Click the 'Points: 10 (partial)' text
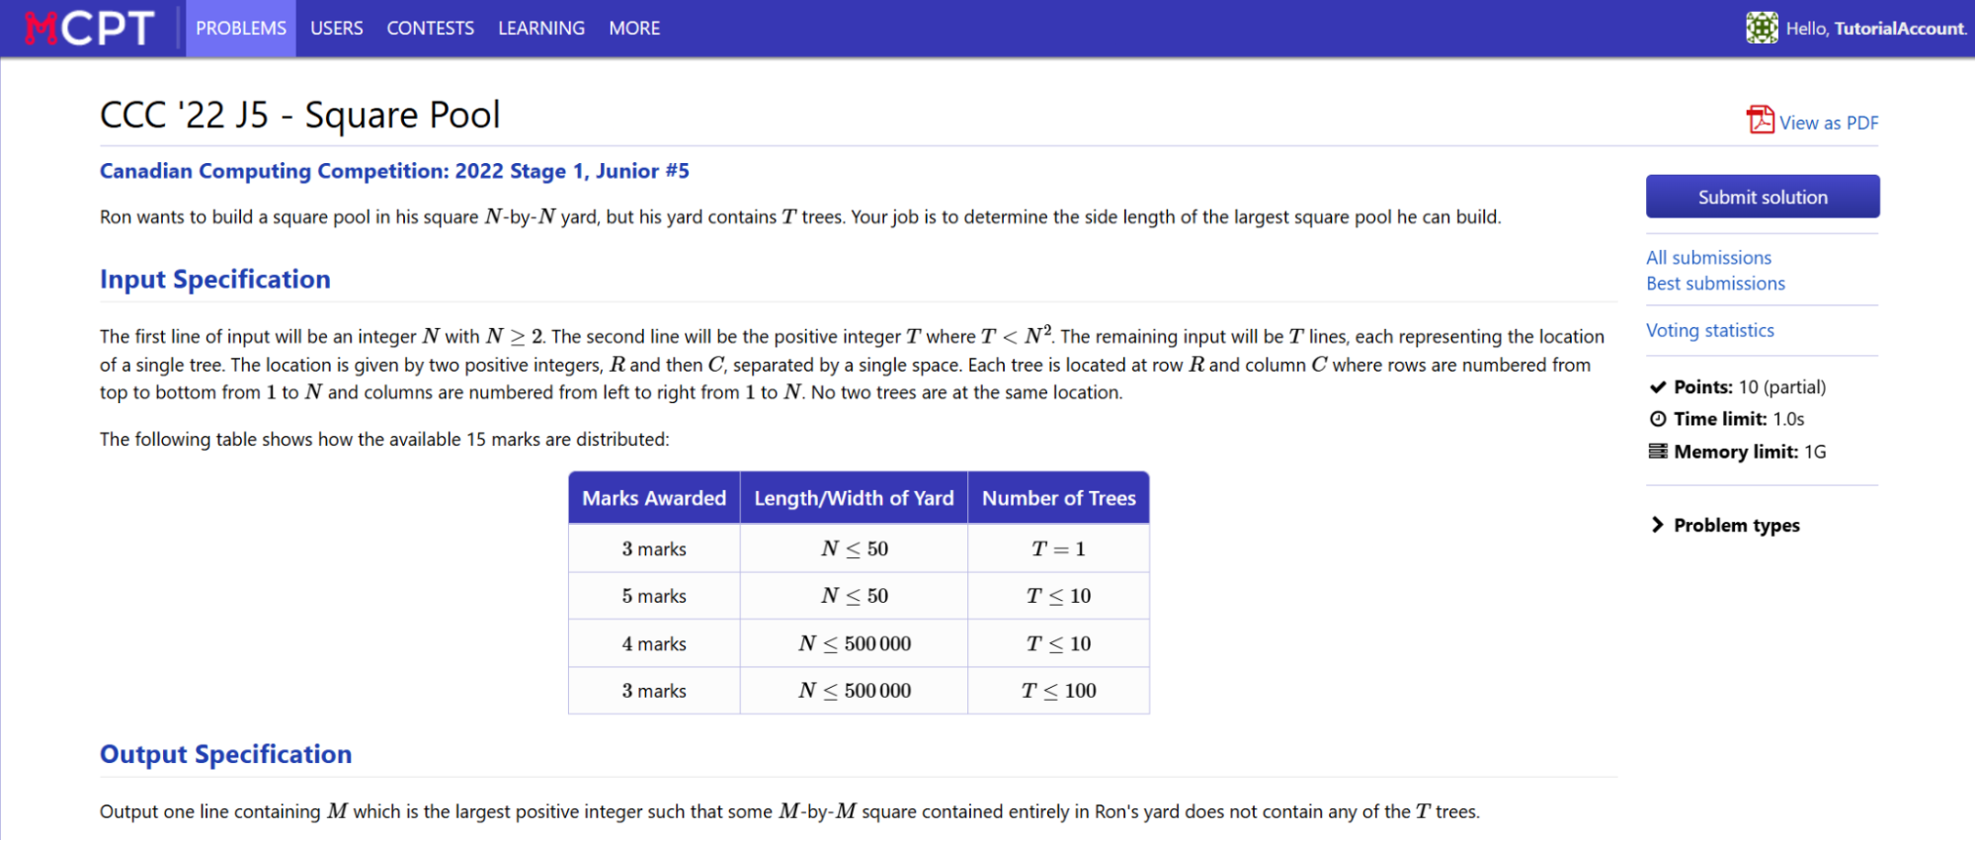This screenshot has height=841, width=1975. [x=1750, y=387]
